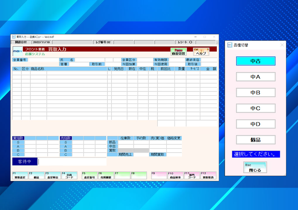Click the 選択してください。 message

pyautogui.click(x=256, y=154)
